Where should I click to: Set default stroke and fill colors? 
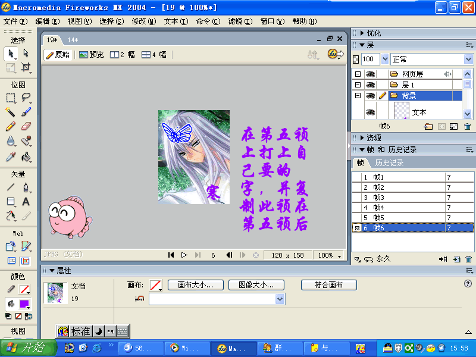pyautogui.click(x=8, y=317)
